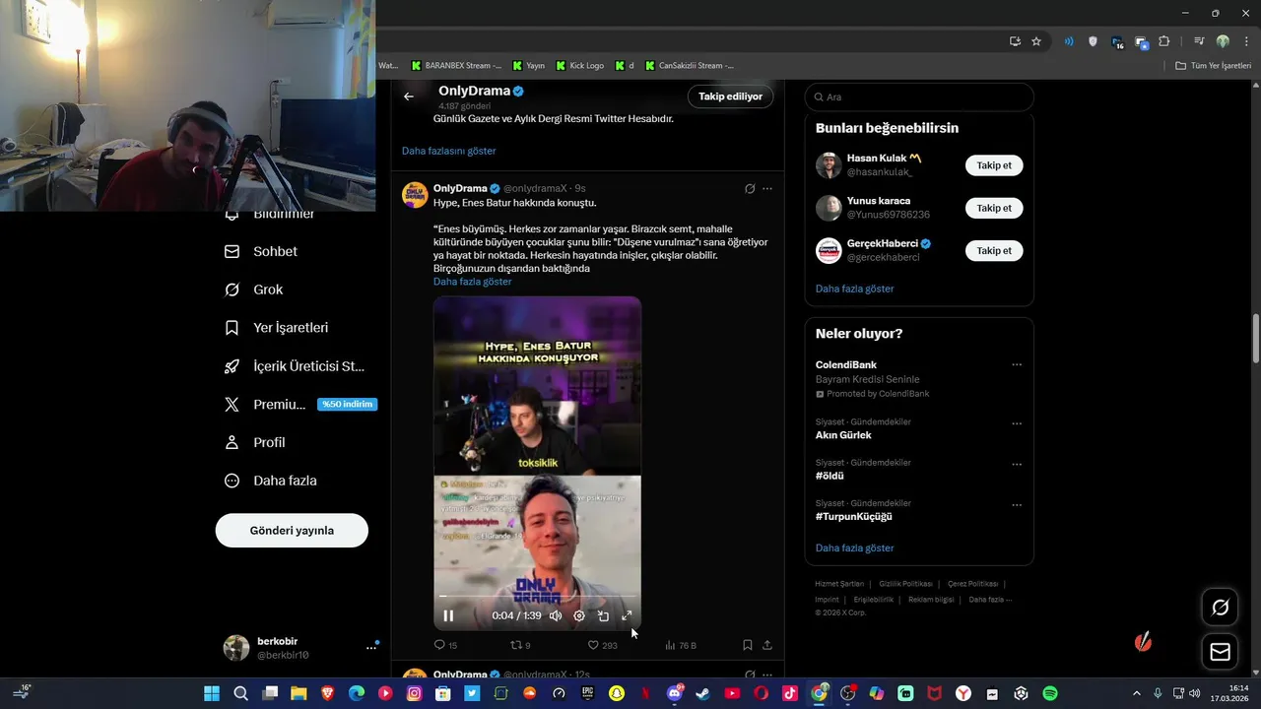The width and height of the screenshot is (1261, 709).
Task: Follow Hasan Kulak with Takip et
Action: pyautogui.click(x=994, y=165)
